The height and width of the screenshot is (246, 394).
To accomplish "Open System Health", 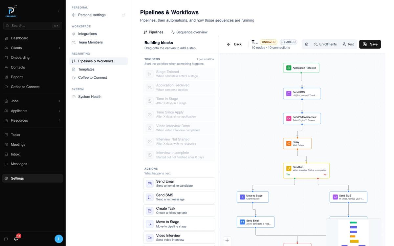I will [x=98, y=97].
